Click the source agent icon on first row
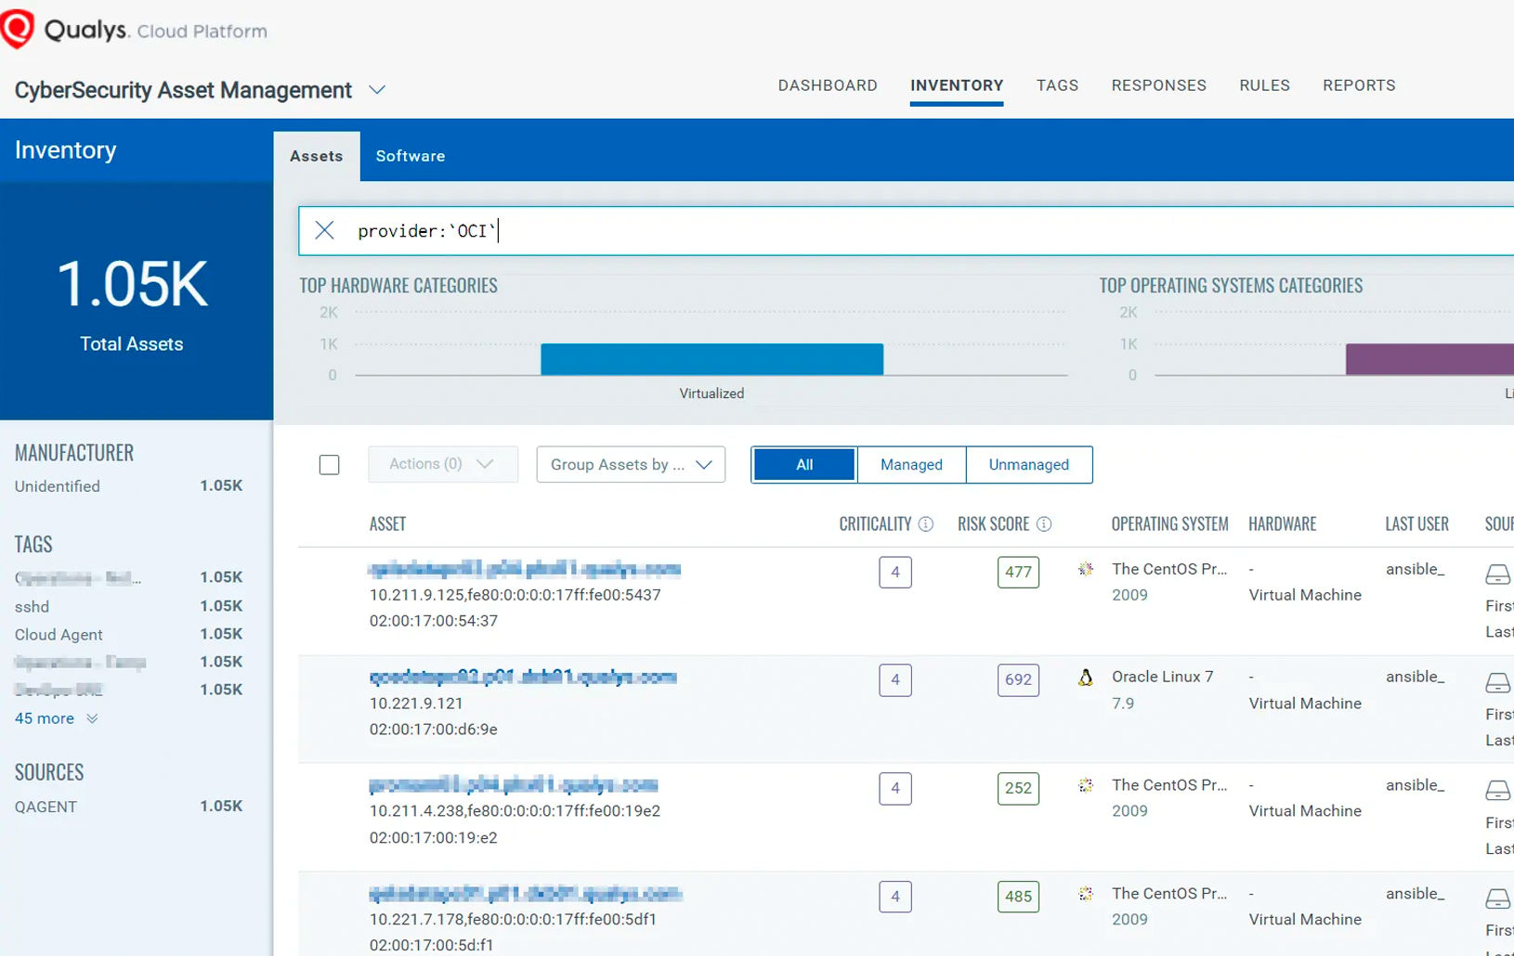1514x956 pixels. coord(1496,575)
